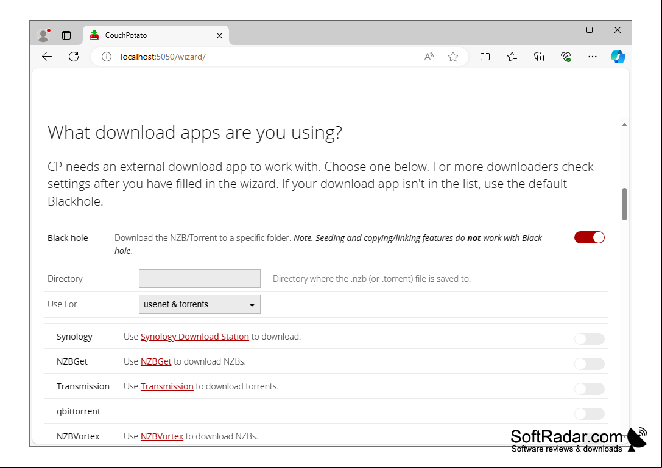Open Settings and more menu
Viewport: 662px width, 468px height.
(x=593, y=57)
